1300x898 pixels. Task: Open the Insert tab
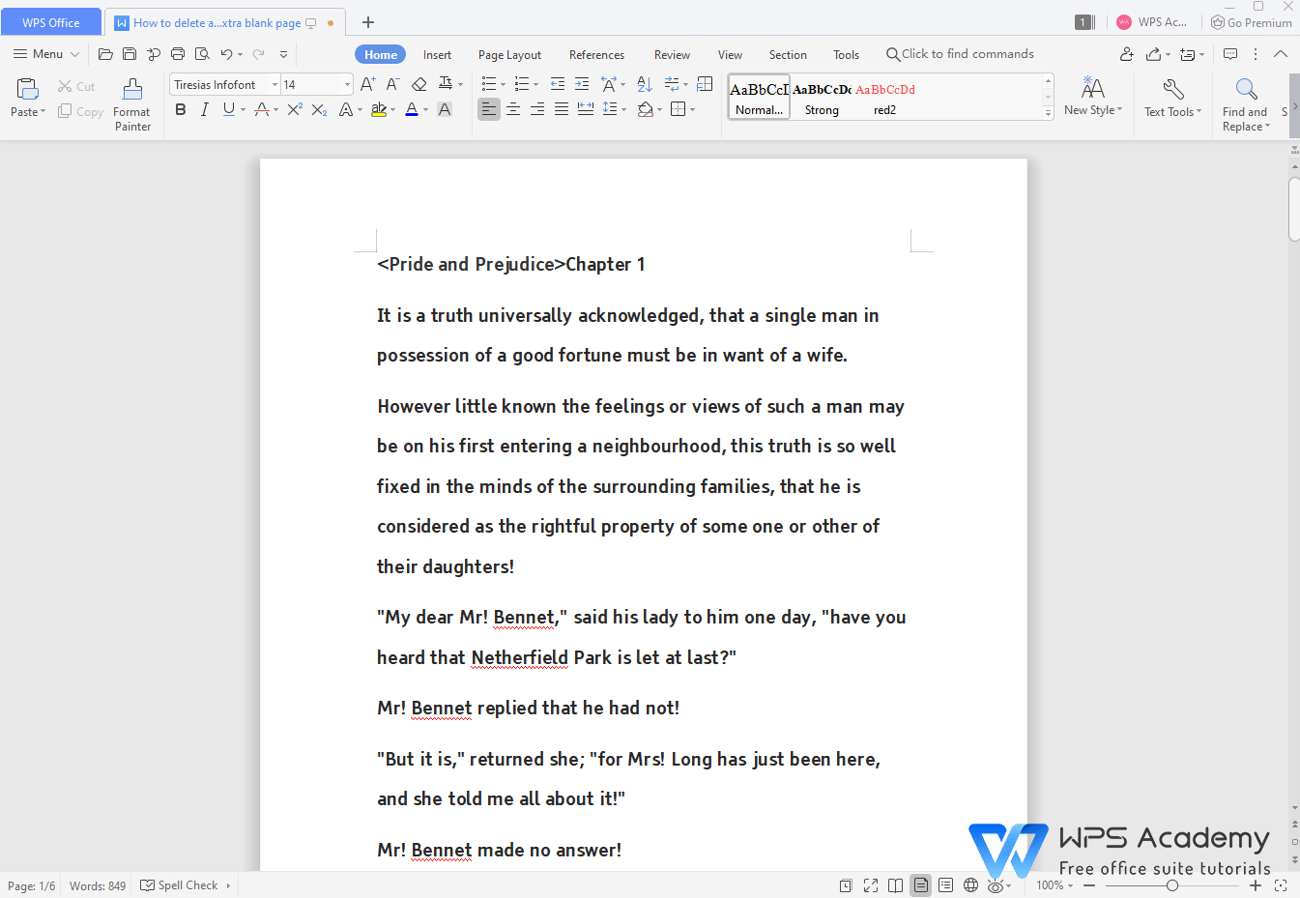(437, 55)
